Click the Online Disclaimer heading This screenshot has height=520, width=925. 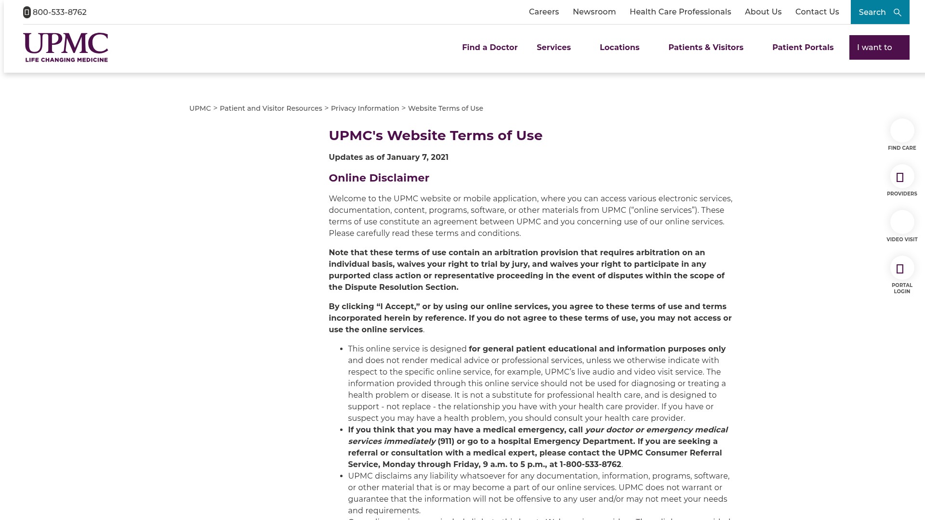(379, 178)
